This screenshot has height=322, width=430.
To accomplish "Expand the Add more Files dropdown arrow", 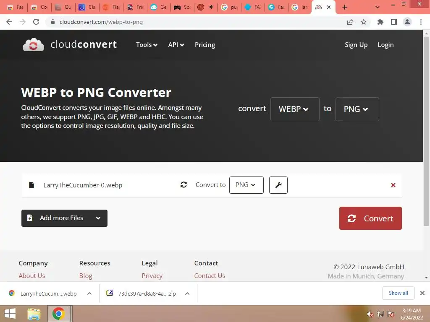I will (x=98, y=218).
